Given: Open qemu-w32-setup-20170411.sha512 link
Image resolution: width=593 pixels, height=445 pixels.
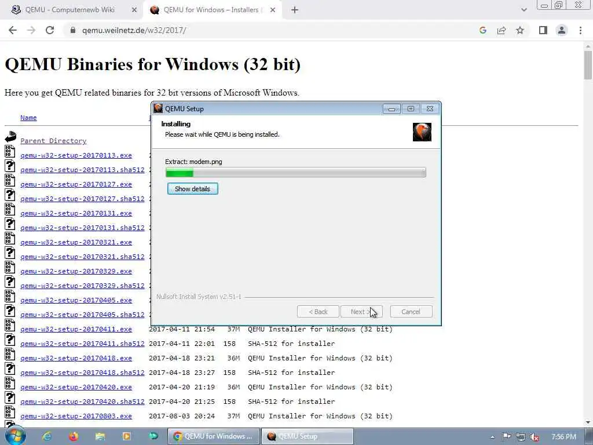Looking at the screenshot, I should (x=82, y=344).
